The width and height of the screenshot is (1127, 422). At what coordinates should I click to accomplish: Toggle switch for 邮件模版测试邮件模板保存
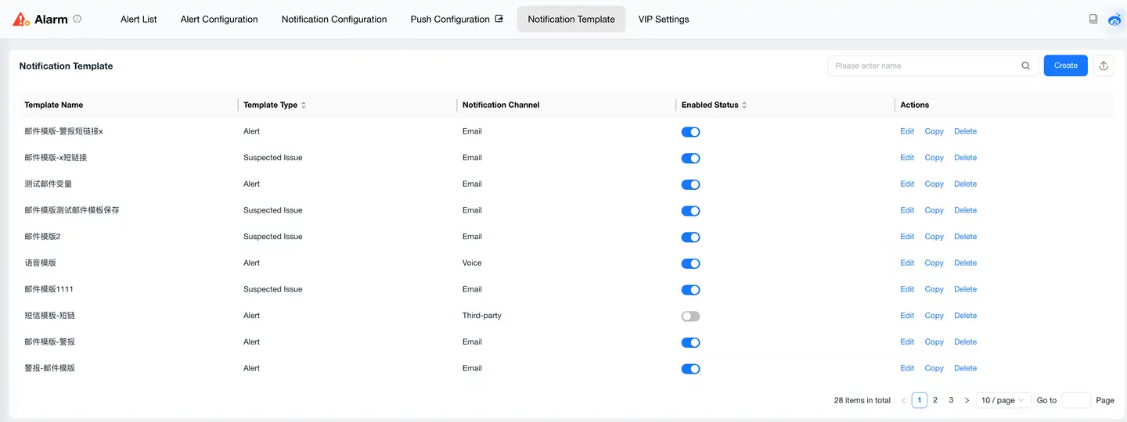(x=690, y=211)
